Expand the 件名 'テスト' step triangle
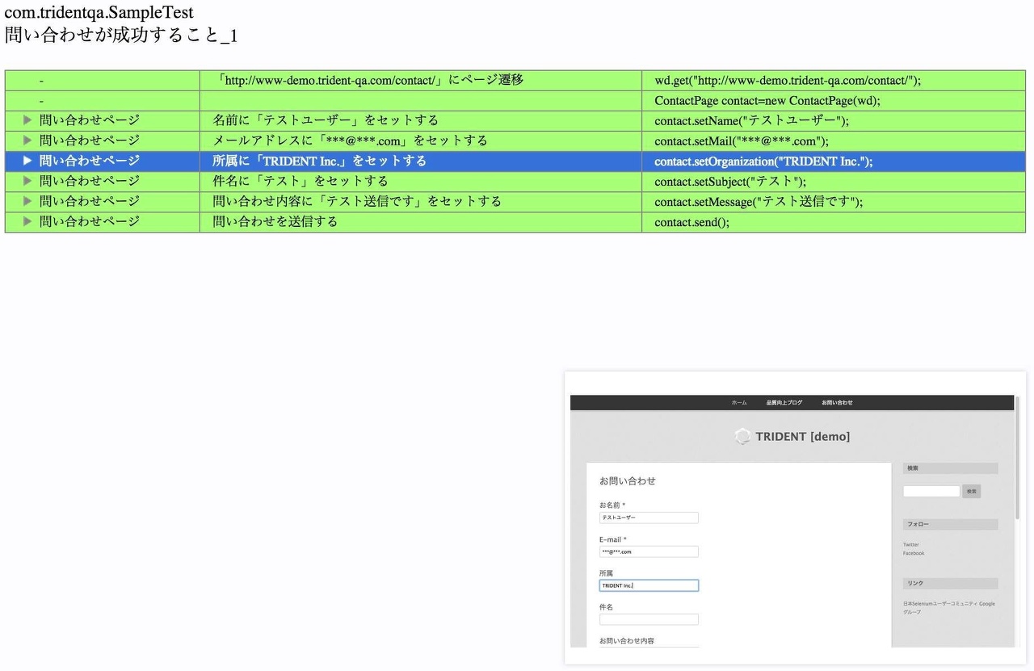The width and height of the screenshot is (1034, 671). point(27,181)
